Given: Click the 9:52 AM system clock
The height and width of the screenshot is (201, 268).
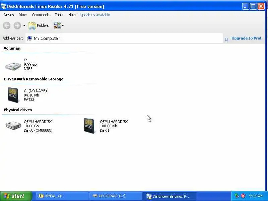Looking at the screenshot, I should tap(256, 196).
